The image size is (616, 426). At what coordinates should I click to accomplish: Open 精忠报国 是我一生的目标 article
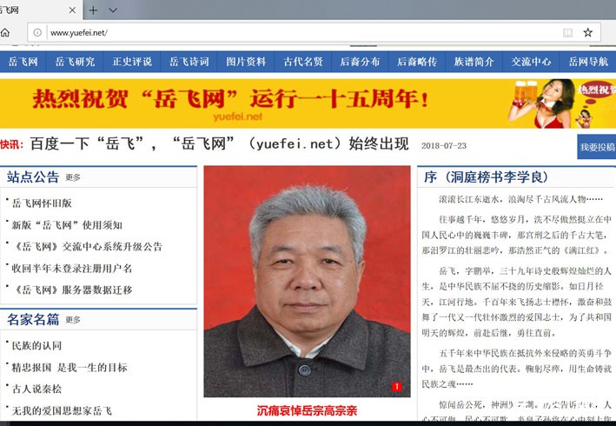pos(70,368)
